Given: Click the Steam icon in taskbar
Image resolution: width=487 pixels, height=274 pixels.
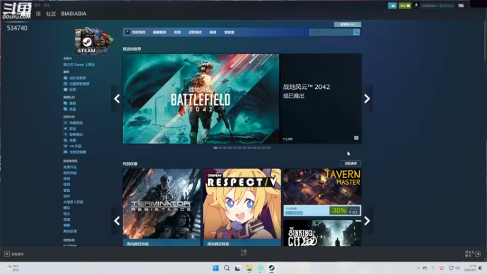Looking at the screenshot, I should (272, 268).
